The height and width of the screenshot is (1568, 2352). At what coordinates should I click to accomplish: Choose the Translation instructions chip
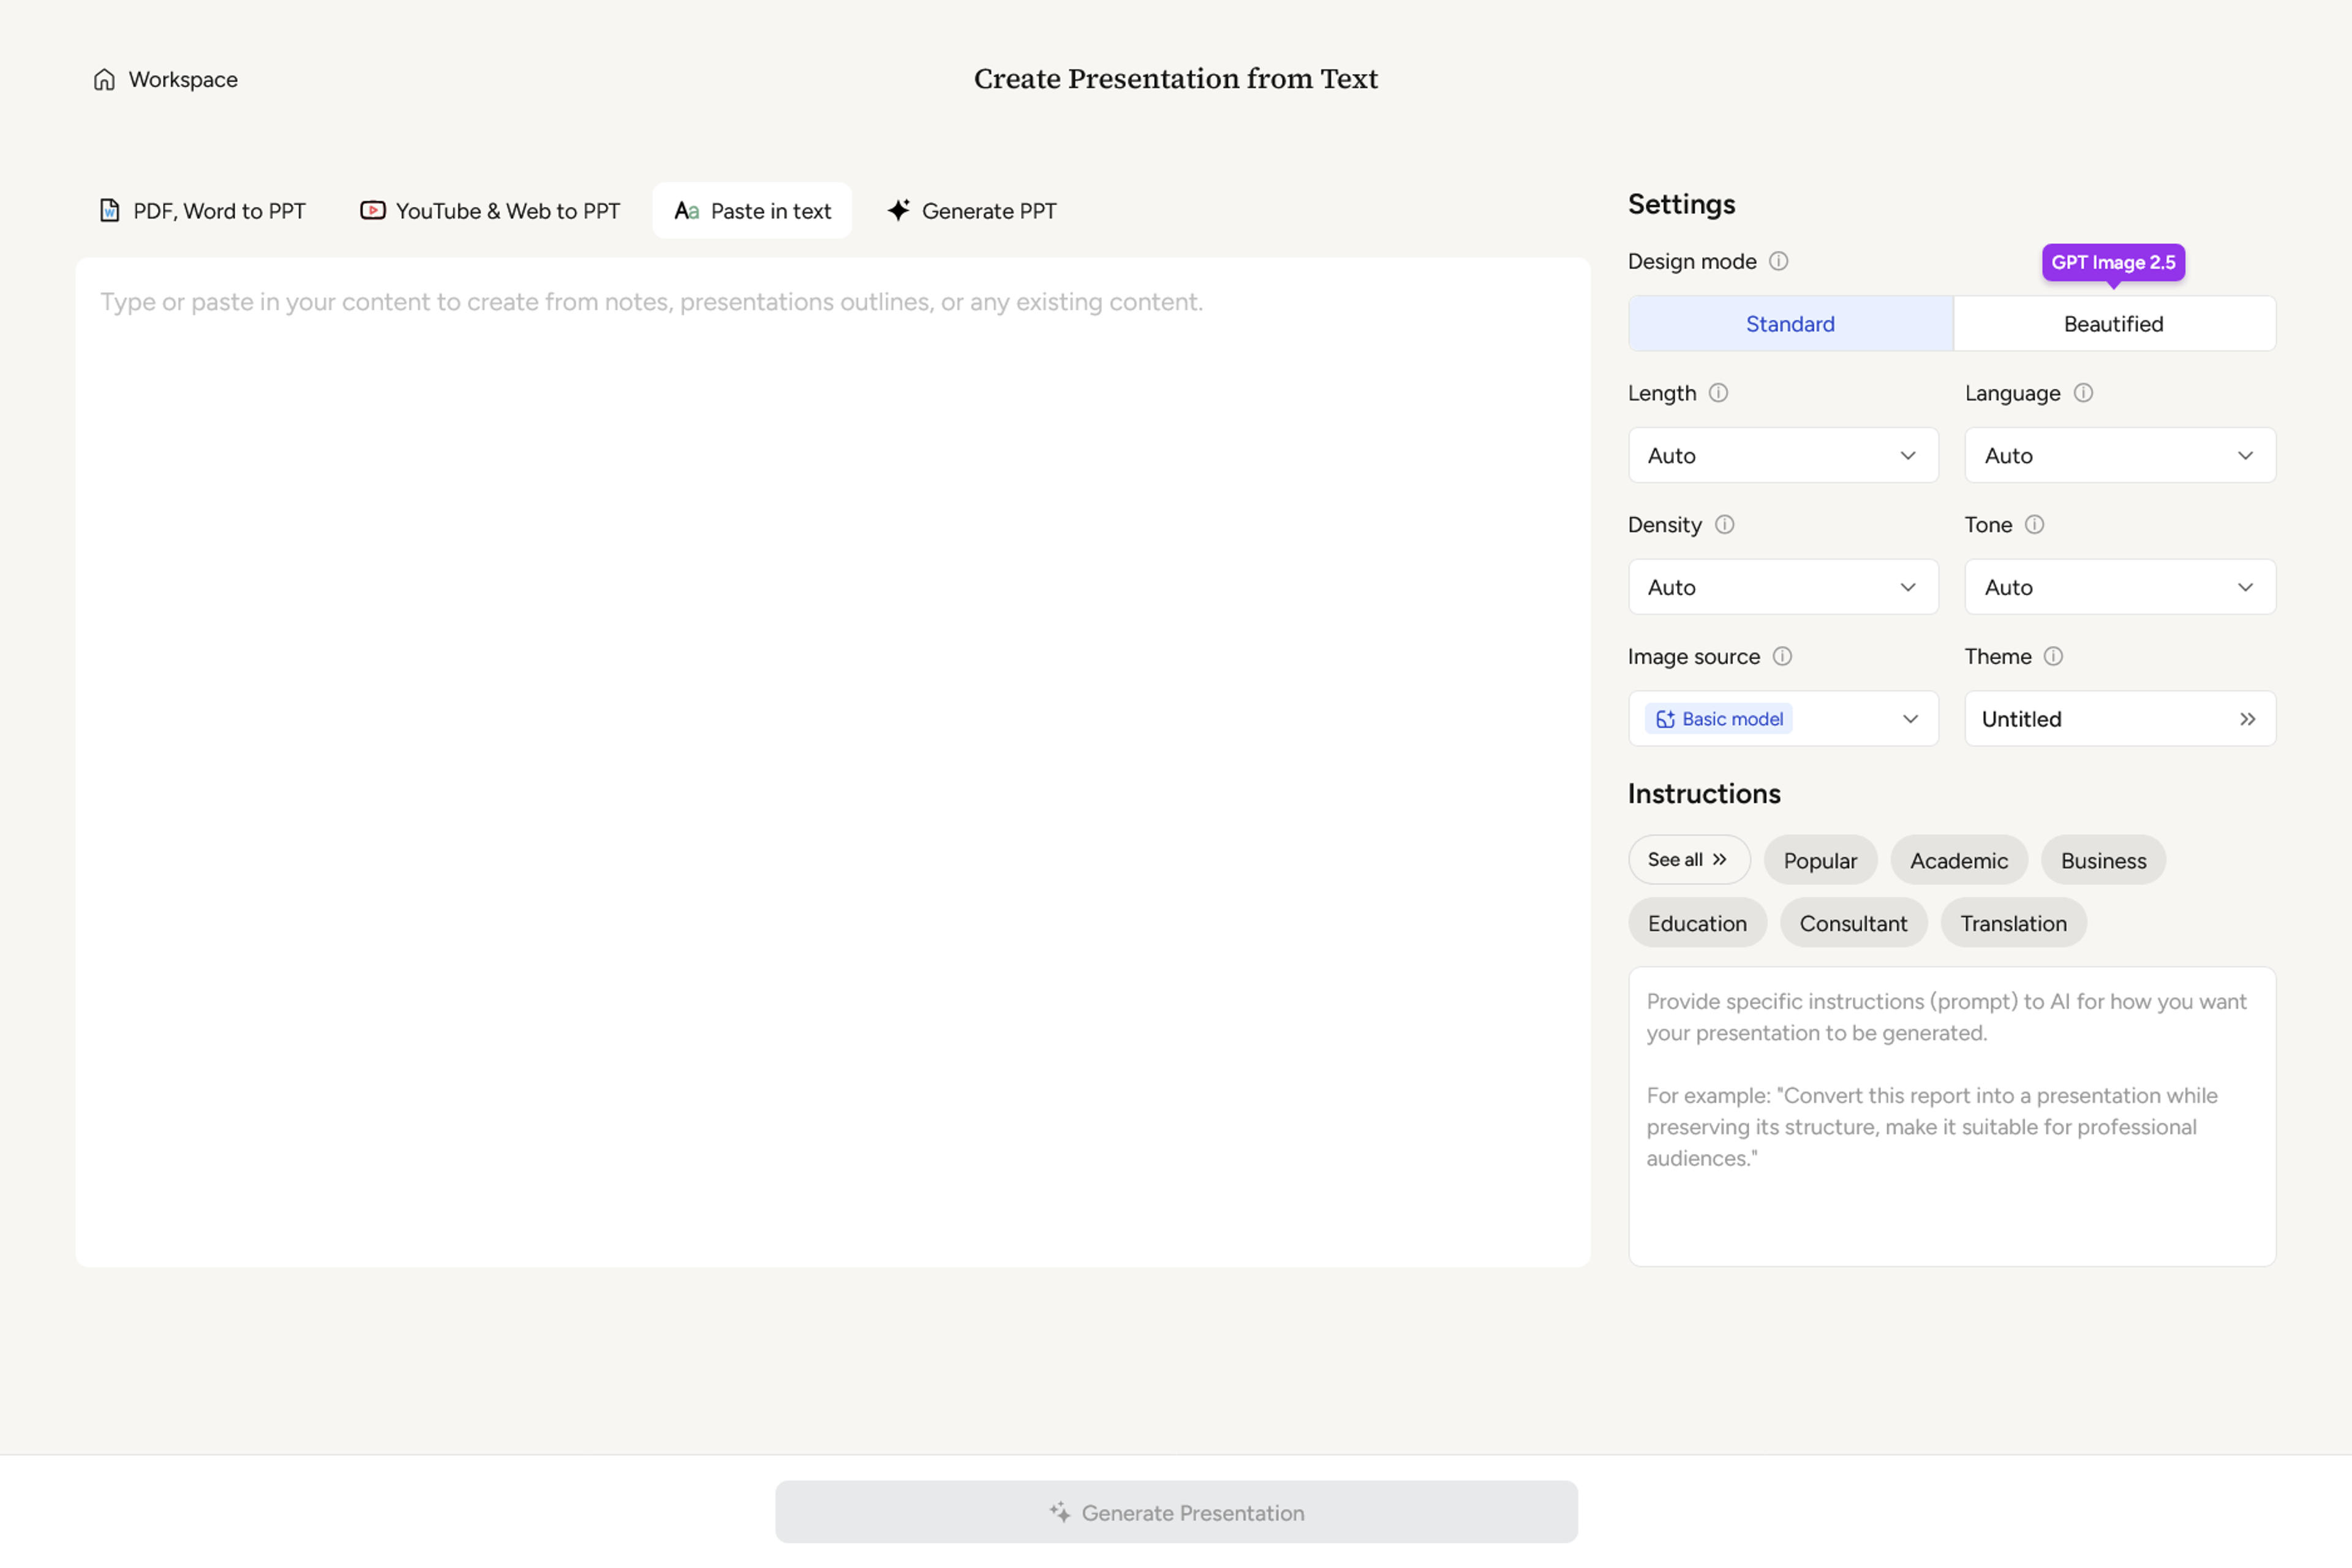tap(2013, 923)
